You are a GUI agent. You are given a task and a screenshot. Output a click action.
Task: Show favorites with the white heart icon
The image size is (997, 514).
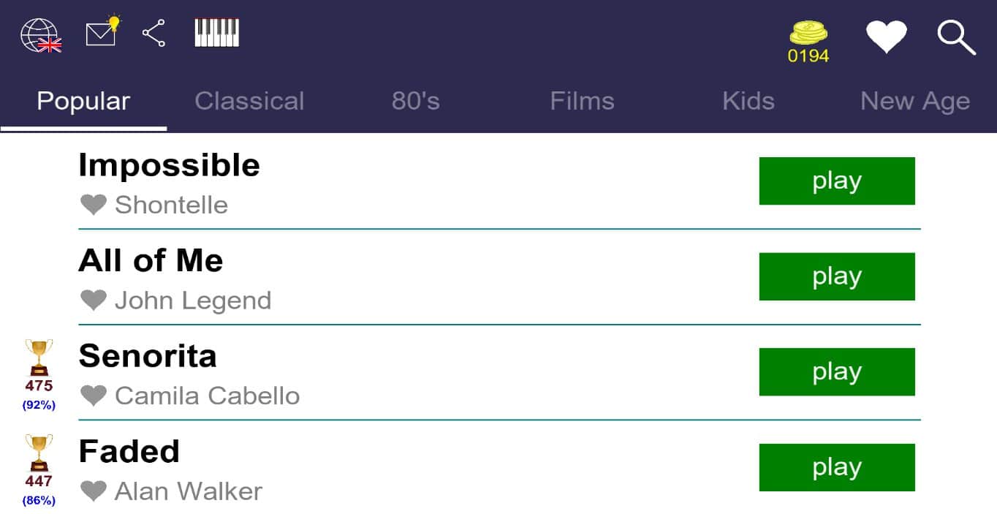(x=886, y=36)
